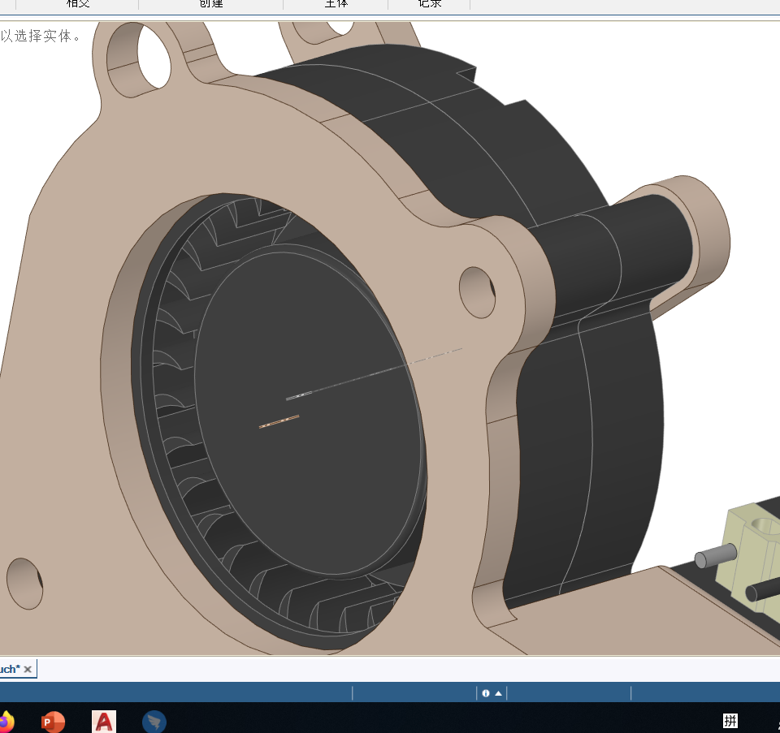Image resolution: width=780 pixels, height=733 pixels.
Task: Click the 相交 ribbon group label
Action: pyautogui.click(x=78, y=4)
